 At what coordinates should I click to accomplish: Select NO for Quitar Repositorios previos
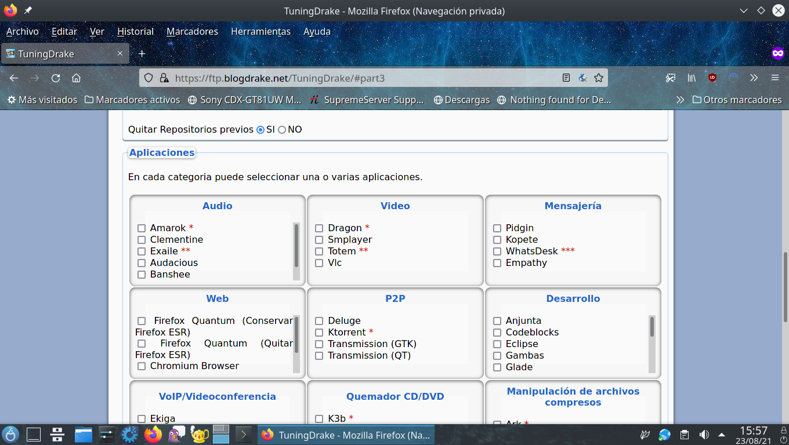(x=282, y=130)
